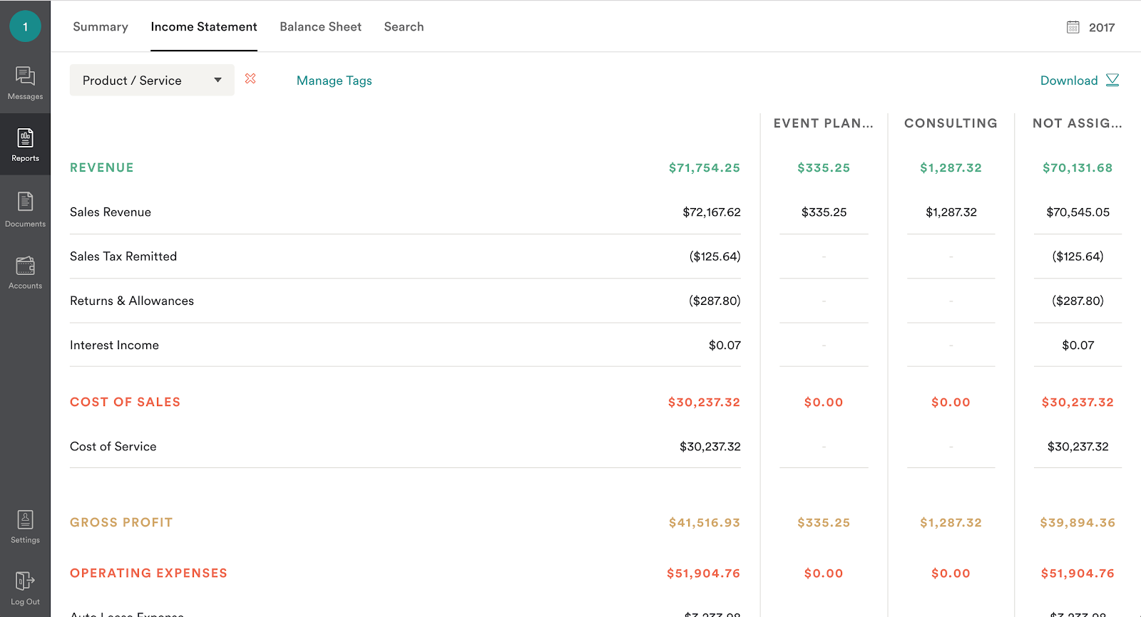This screenshot has width=1141, height=617.
Task: Expand the Product / Service dropdown arrow
Action: 218,80
